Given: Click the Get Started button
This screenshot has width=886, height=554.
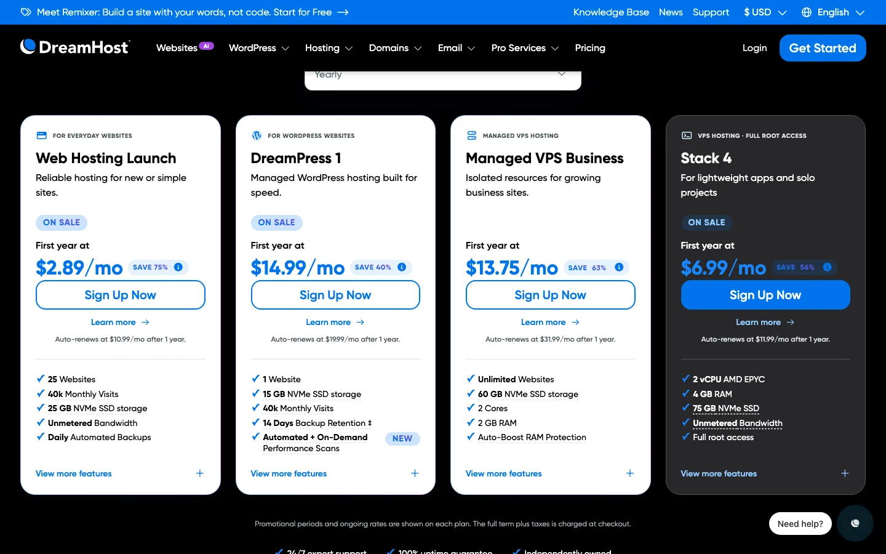Looking at the screenshot, I should tap(823, 48).
